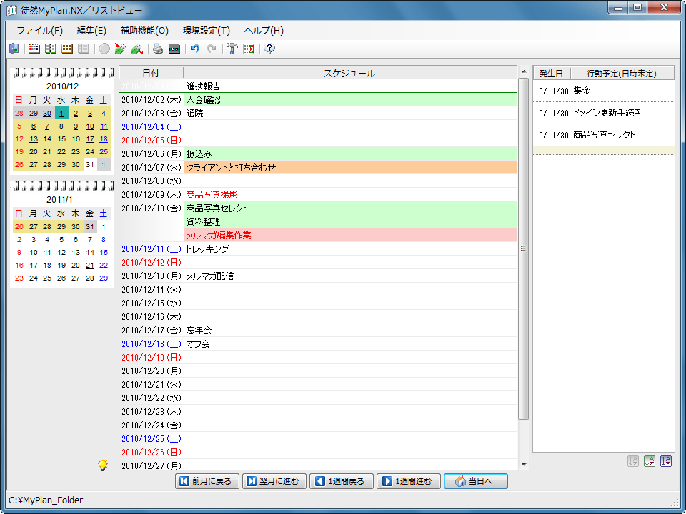Screen dimensions: 686x514
Task: Click the 当日へ button
Action: [475, 481]
